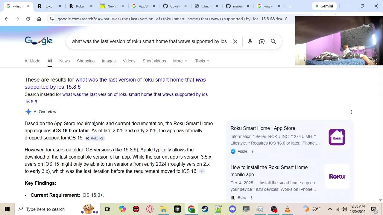Close the AppStore tab

[154, 6]
